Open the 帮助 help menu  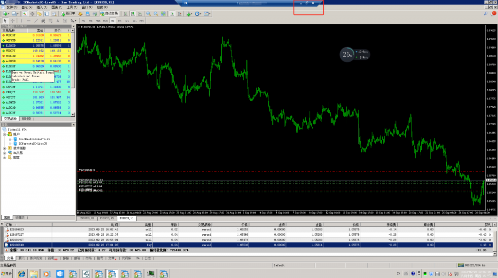click(x=102, y=7)
